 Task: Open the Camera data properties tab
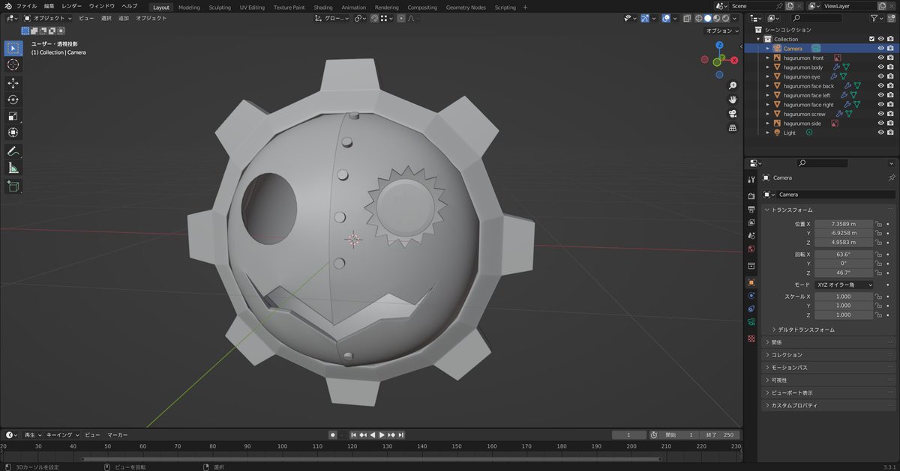point(751,322)
